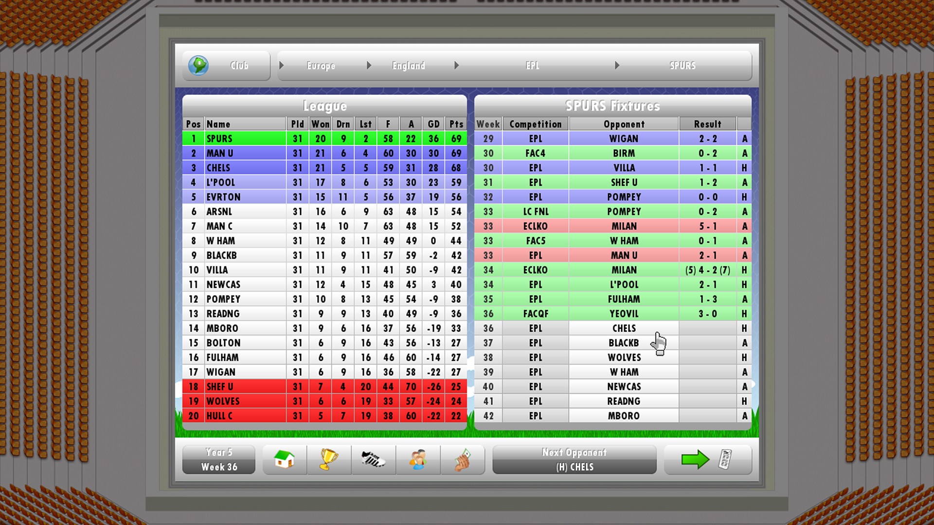The width and height of the screenshot is (934, 525).
Task: Select the trophy icon for competitions
Action: click(329, 459)
